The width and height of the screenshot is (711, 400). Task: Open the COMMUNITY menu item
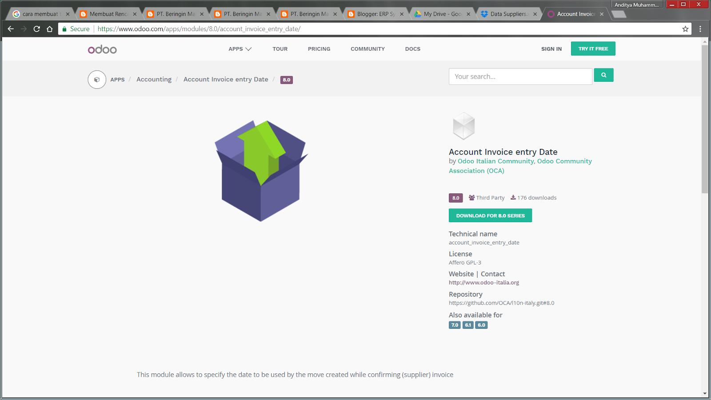(x=367, y=49)
